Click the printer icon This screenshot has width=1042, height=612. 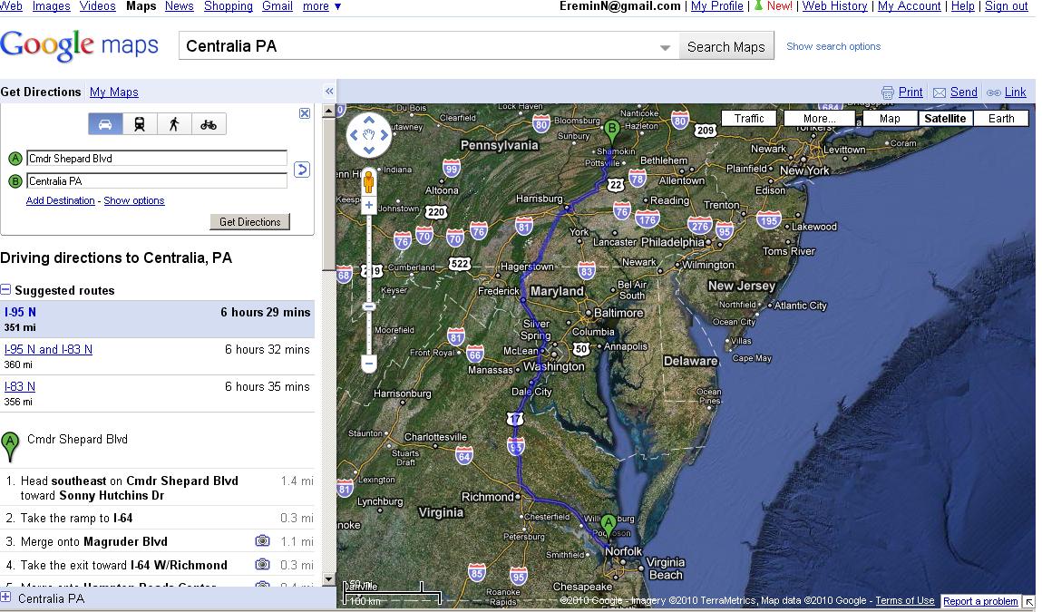click(887, 92)
